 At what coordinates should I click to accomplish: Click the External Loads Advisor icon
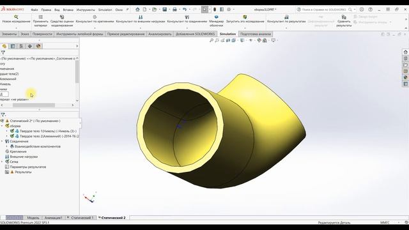[x=141, y=17]
